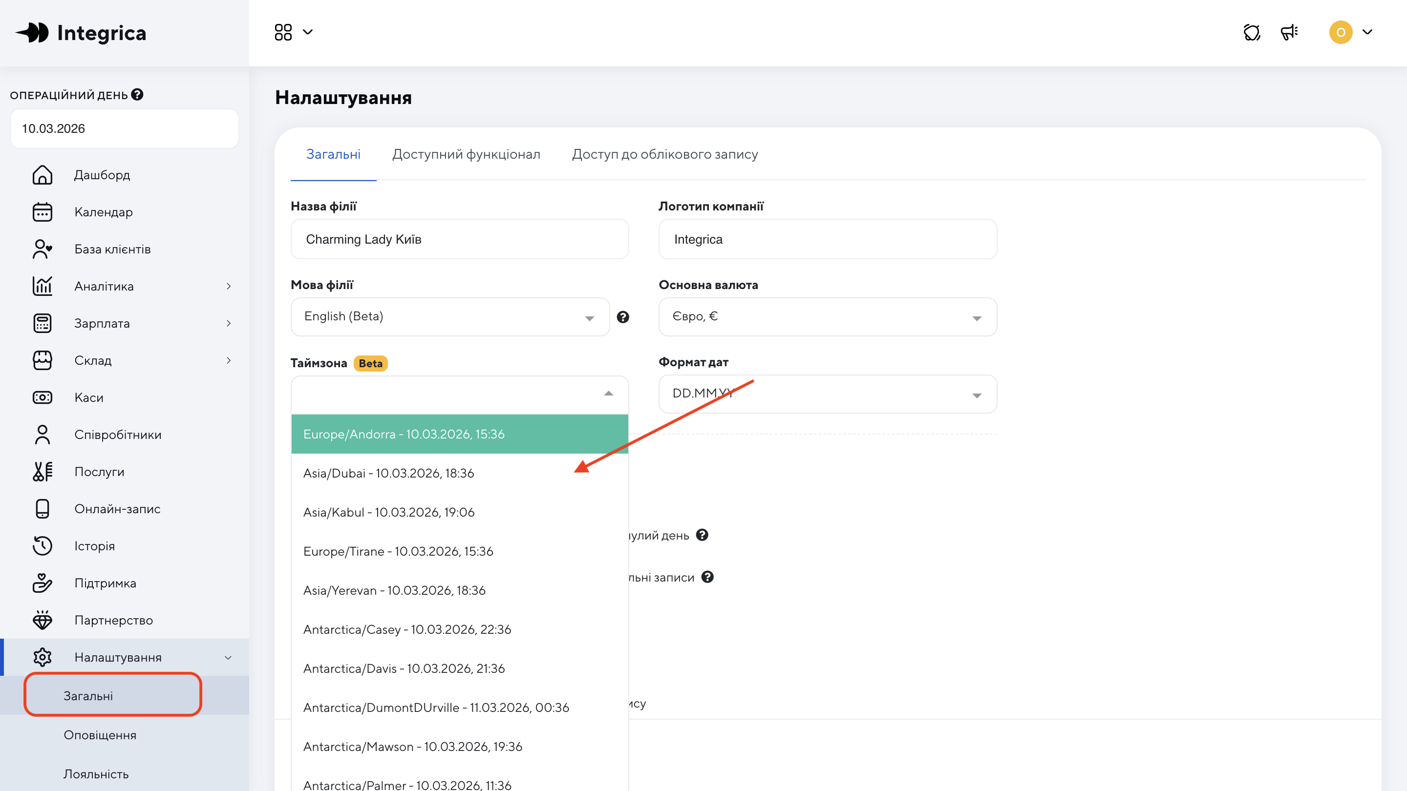Image resolution: width=1407 pixels, height=791 pixels.
Task: Click the Назва філії input field
Action: click(459, 239)
